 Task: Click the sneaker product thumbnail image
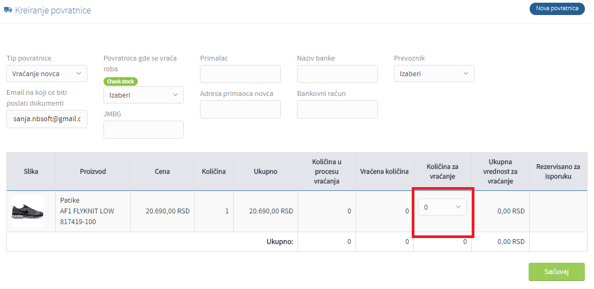27,211
